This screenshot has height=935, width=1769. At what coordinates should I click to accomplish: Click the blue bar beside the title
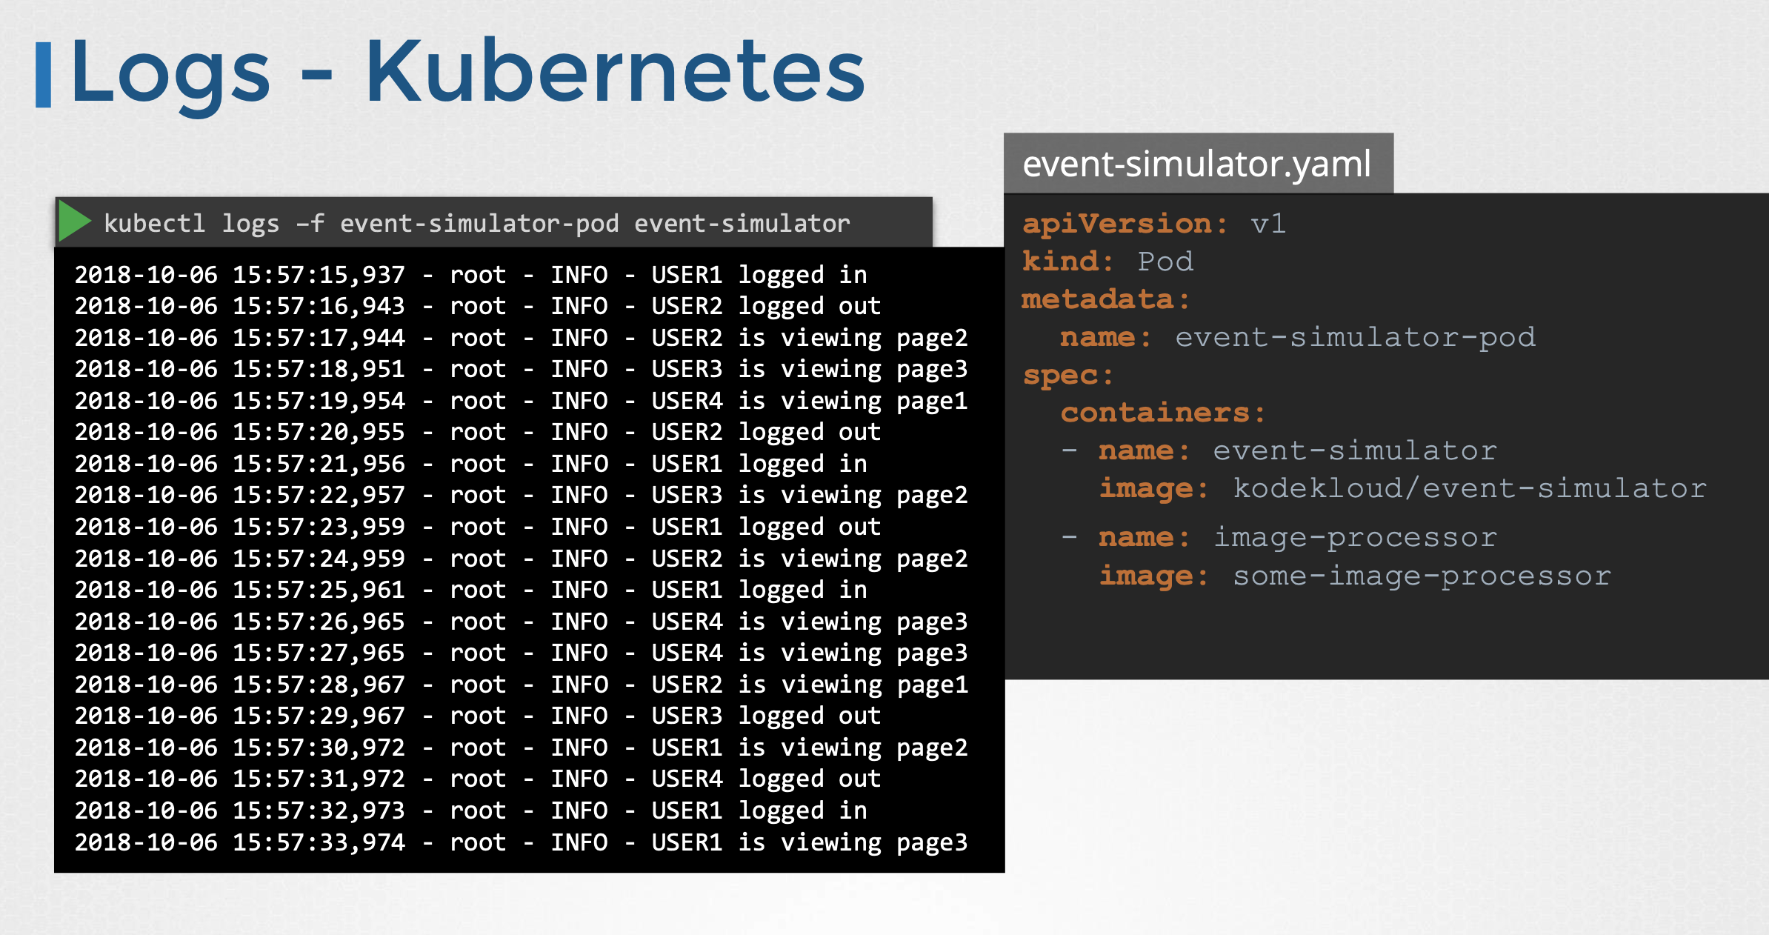point(44,75)
